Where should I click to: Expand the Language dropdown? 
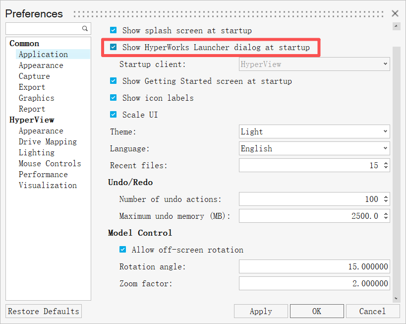coord(314,148)
